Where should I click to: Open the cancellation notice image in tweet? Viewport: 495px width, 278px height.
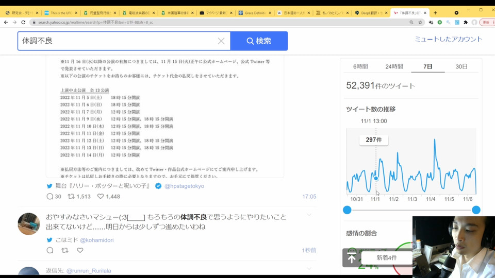pos(165,116)
